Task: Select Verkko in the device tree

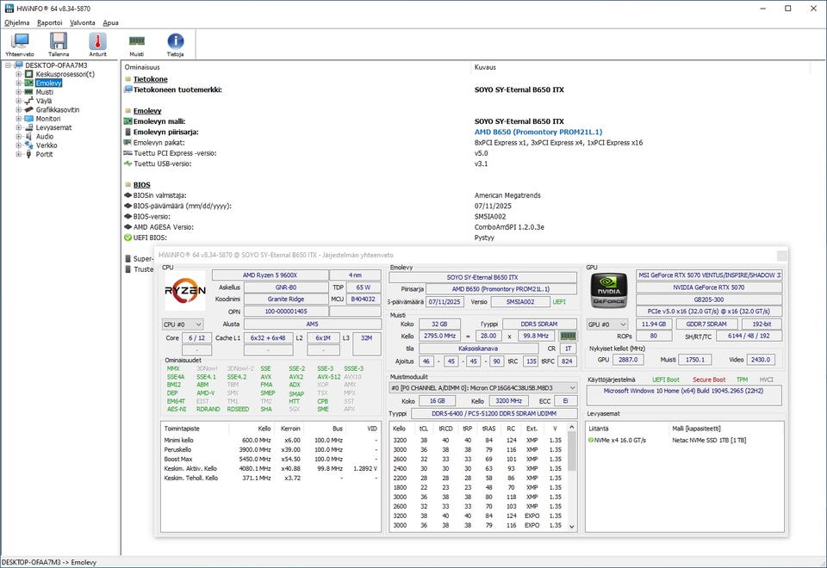Action: pyautogui.click(x=47, y=145)
